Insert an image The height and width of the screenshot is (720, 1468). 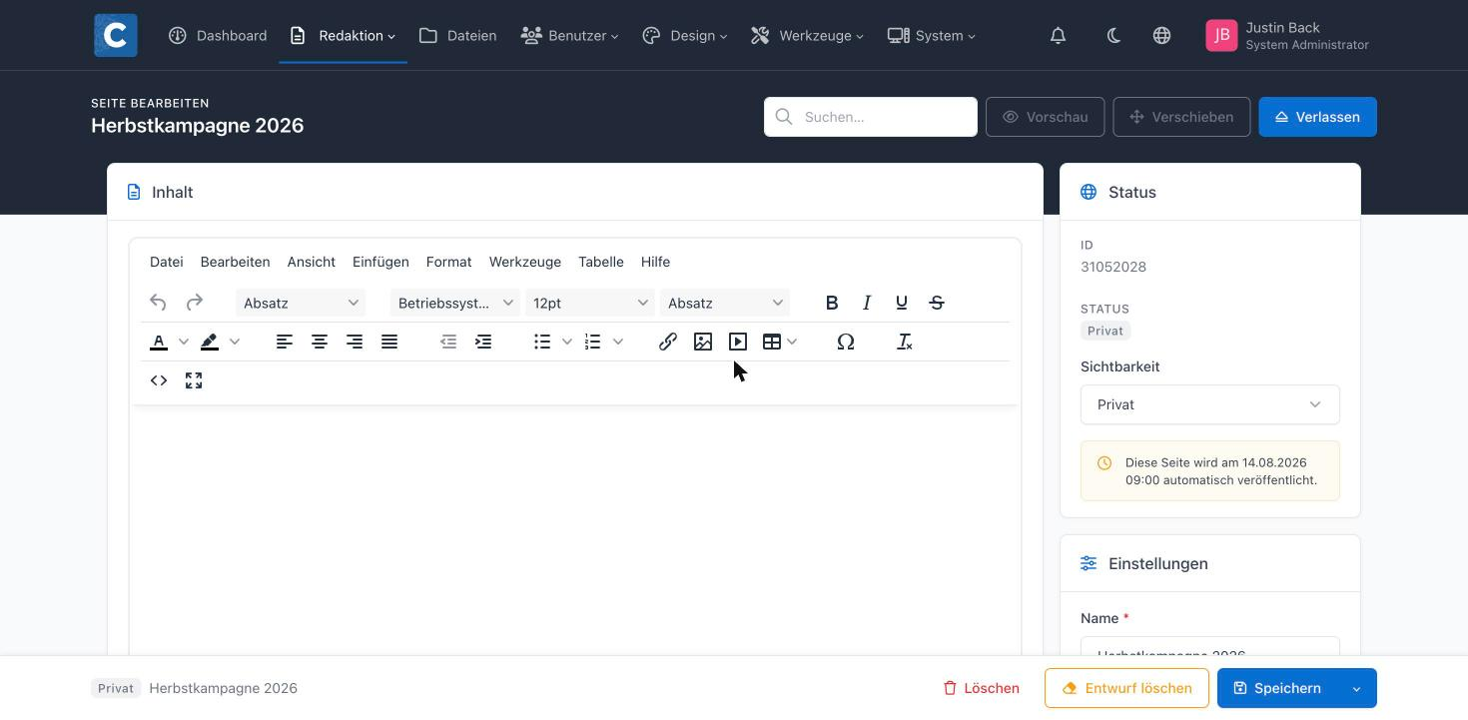[x=703, y=342]
